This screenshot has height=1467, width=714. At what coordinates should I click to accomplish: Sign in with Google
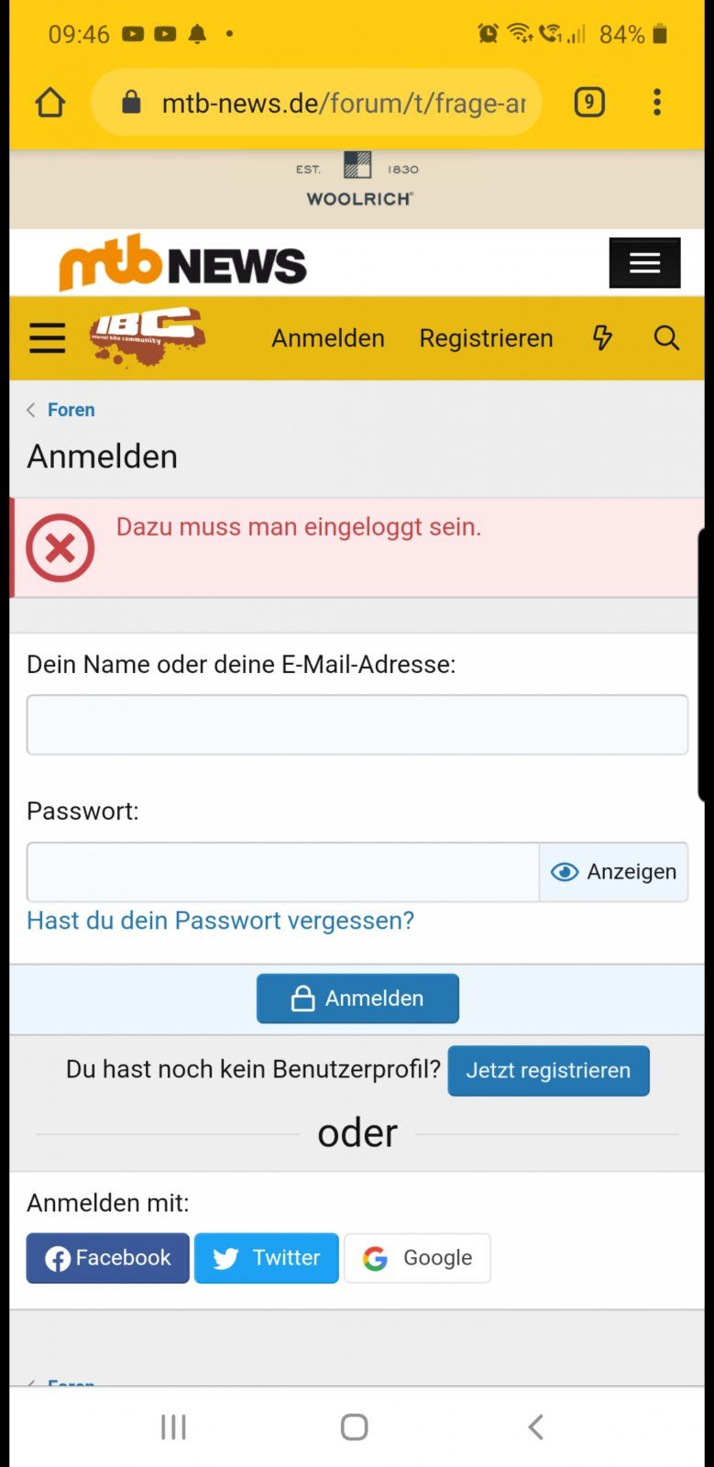417,1258
